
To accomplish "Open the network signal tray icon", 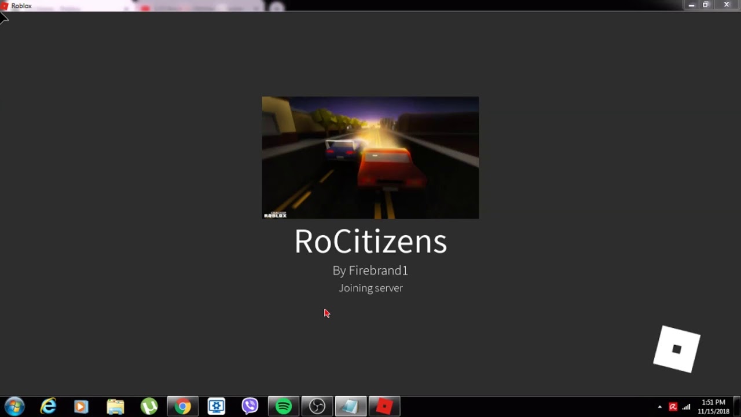I will click(x=686, y=407).
